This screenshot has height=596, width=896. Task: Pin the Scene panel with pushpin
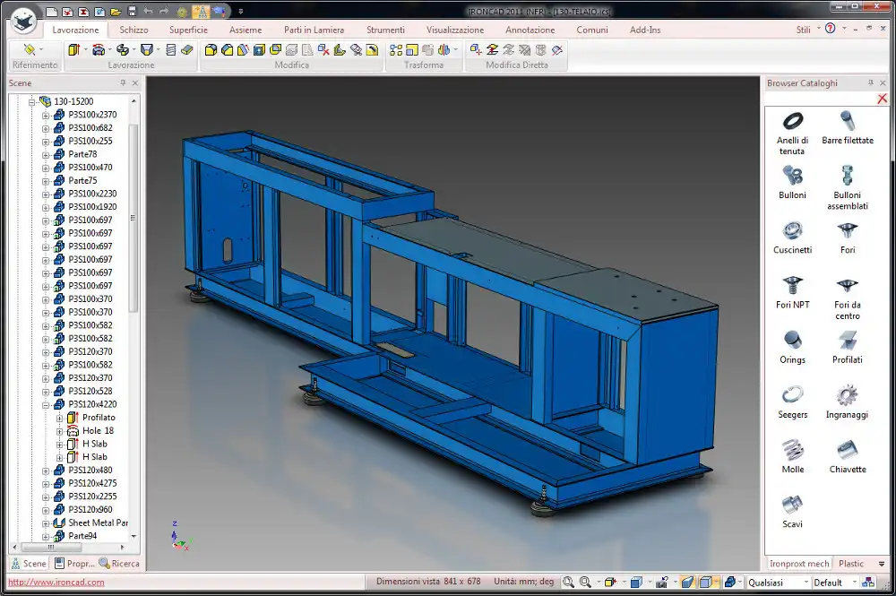(x=123, y=83)
